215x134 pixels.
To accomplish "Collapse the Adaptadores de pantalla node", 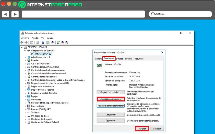I will [25, 51].
